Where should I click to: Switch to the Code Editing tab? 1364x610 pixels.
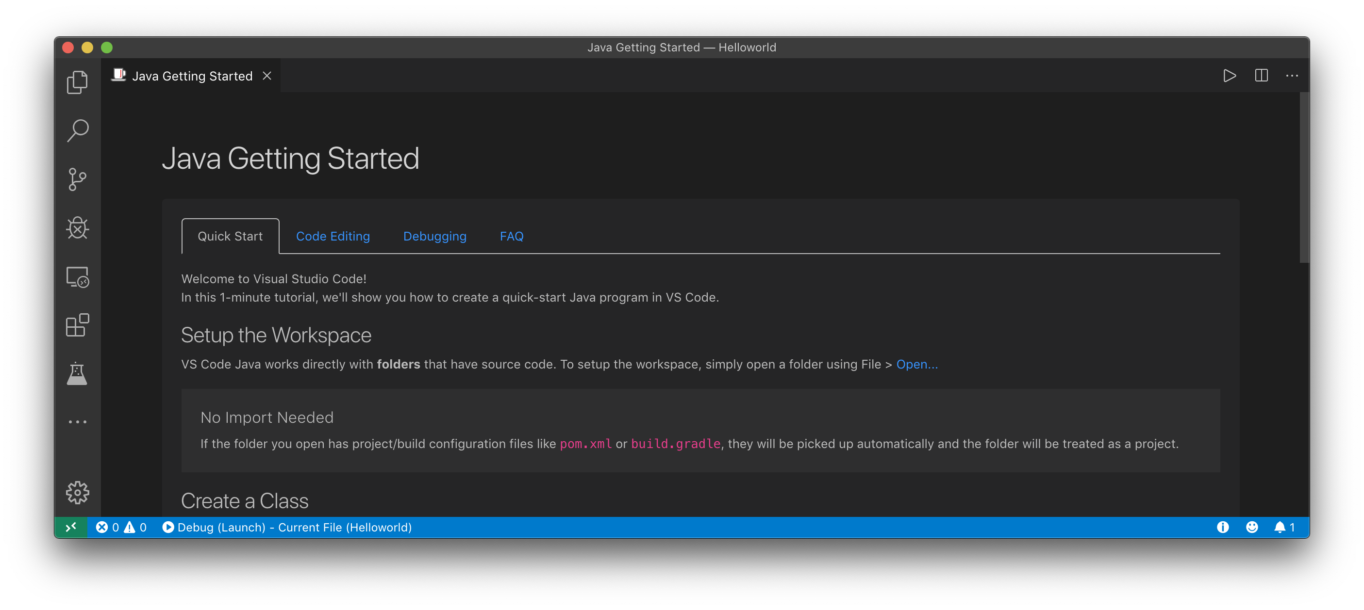point(333,236)
